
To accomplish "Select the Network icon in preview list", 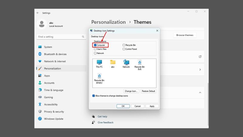I will click(126, 62).
